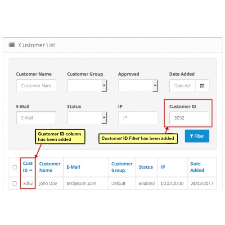Click the blue Filter button
Screen dimensions: 225x225
197,136
